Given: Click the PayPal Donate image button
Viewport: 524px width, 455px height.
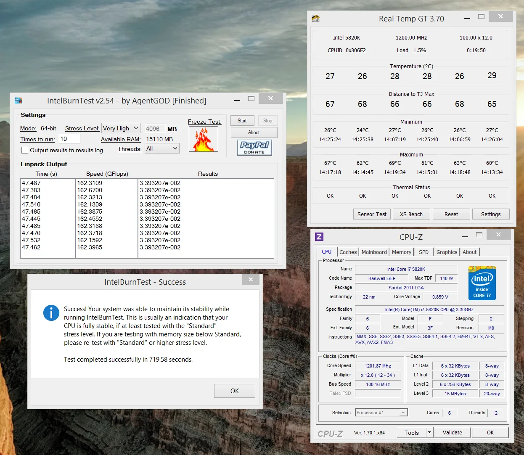Looking at the screenshot, I should click(x=254, y=148).
